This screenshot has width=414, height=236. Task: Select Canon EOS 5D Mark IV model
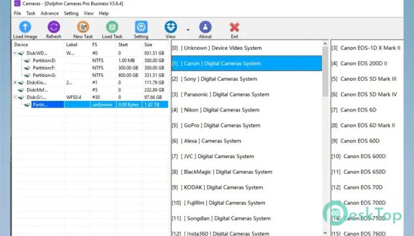[x=367, y=94]
